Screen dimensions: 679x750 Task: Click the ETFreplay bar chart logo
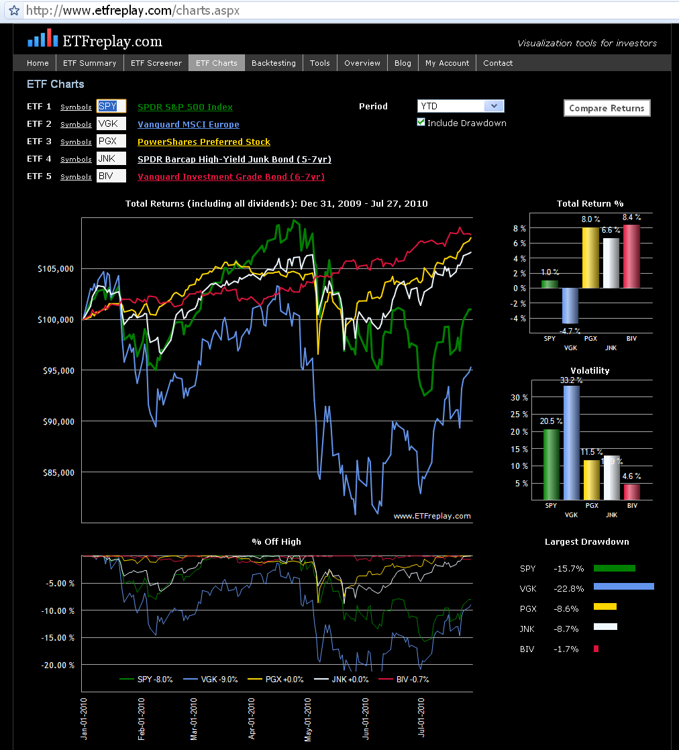42,38
